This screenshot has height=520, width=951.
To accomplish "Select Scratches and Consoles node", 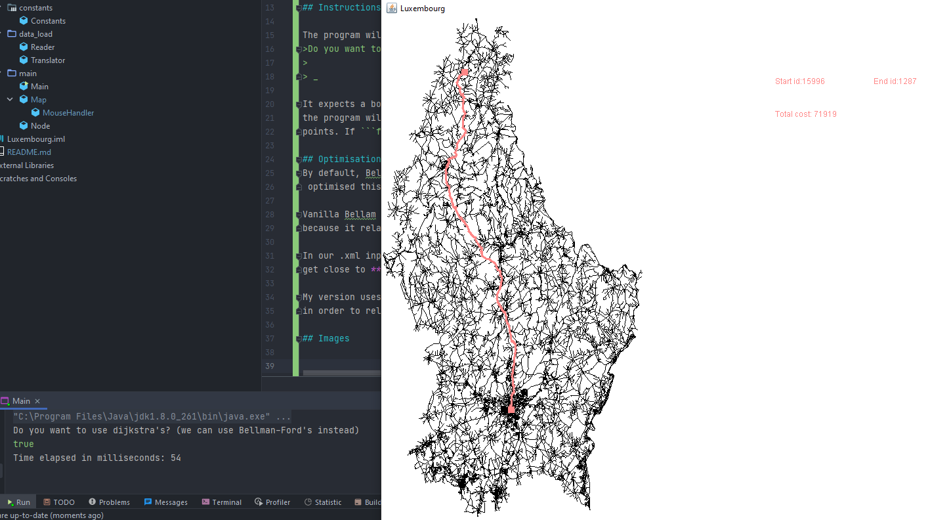I will [x=38, y=179].
